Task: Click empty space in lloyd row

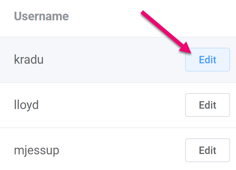Action: point(112,105)
